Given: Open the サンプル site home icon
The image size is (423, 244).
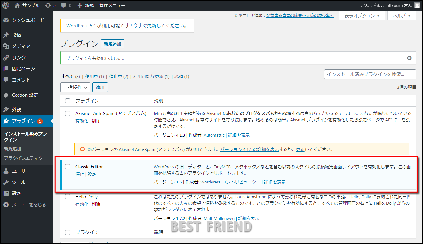Looking at the screenshot, I should pyautogui.click(x=18, y=5).
